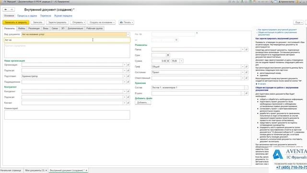Image resolution: width=307 pixels, height=173 pixels.
Task: Click into the document name field 'Акт на'
Action: pos(67,40)
